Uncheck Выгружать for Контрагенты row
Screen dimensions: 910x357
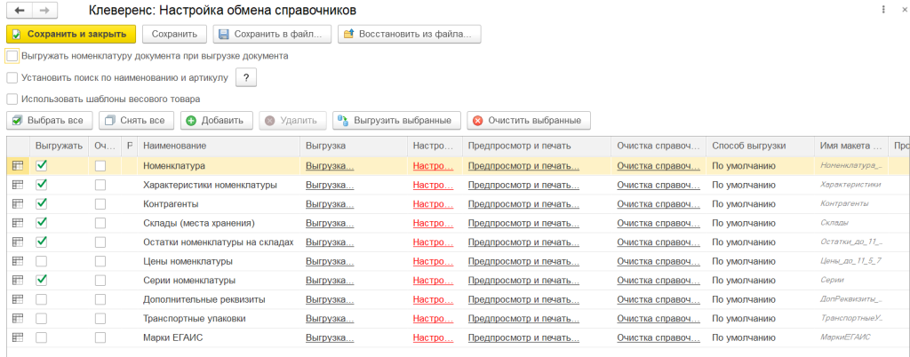click(41, 204)
